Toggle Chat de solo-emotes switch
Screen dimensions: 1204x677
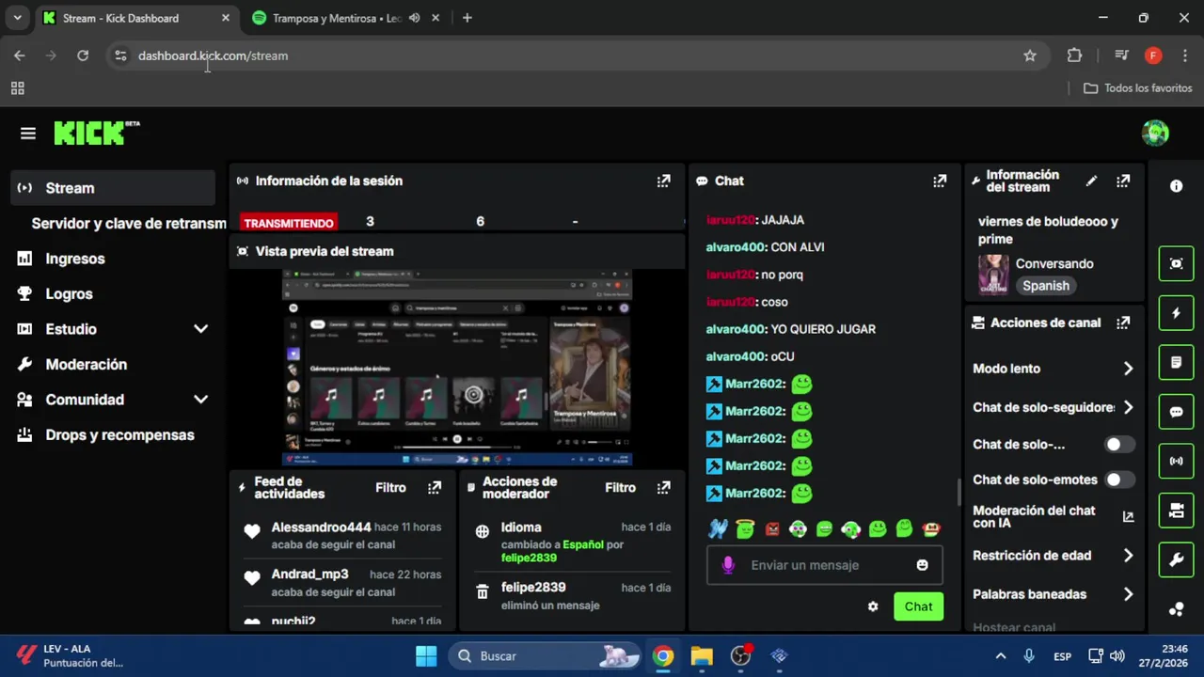tap(1119, 480)
